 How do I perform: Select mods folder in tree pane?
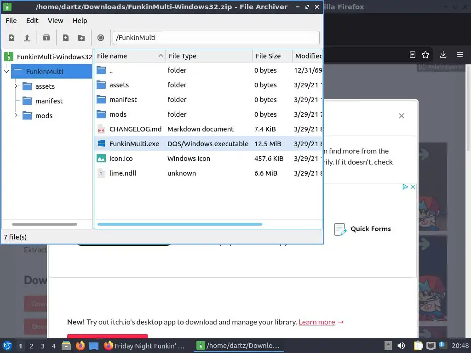coord(44,116)
